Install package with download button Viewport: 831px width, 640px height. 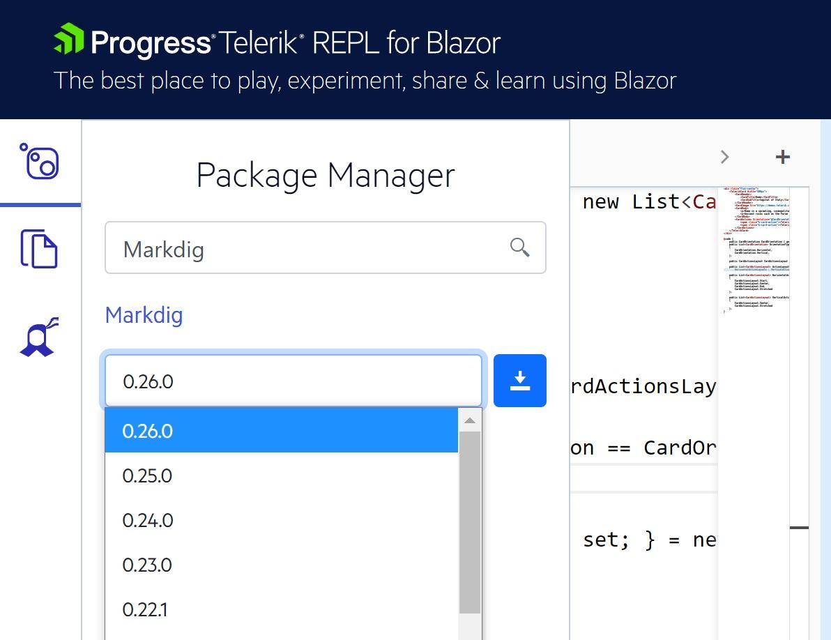520,381
